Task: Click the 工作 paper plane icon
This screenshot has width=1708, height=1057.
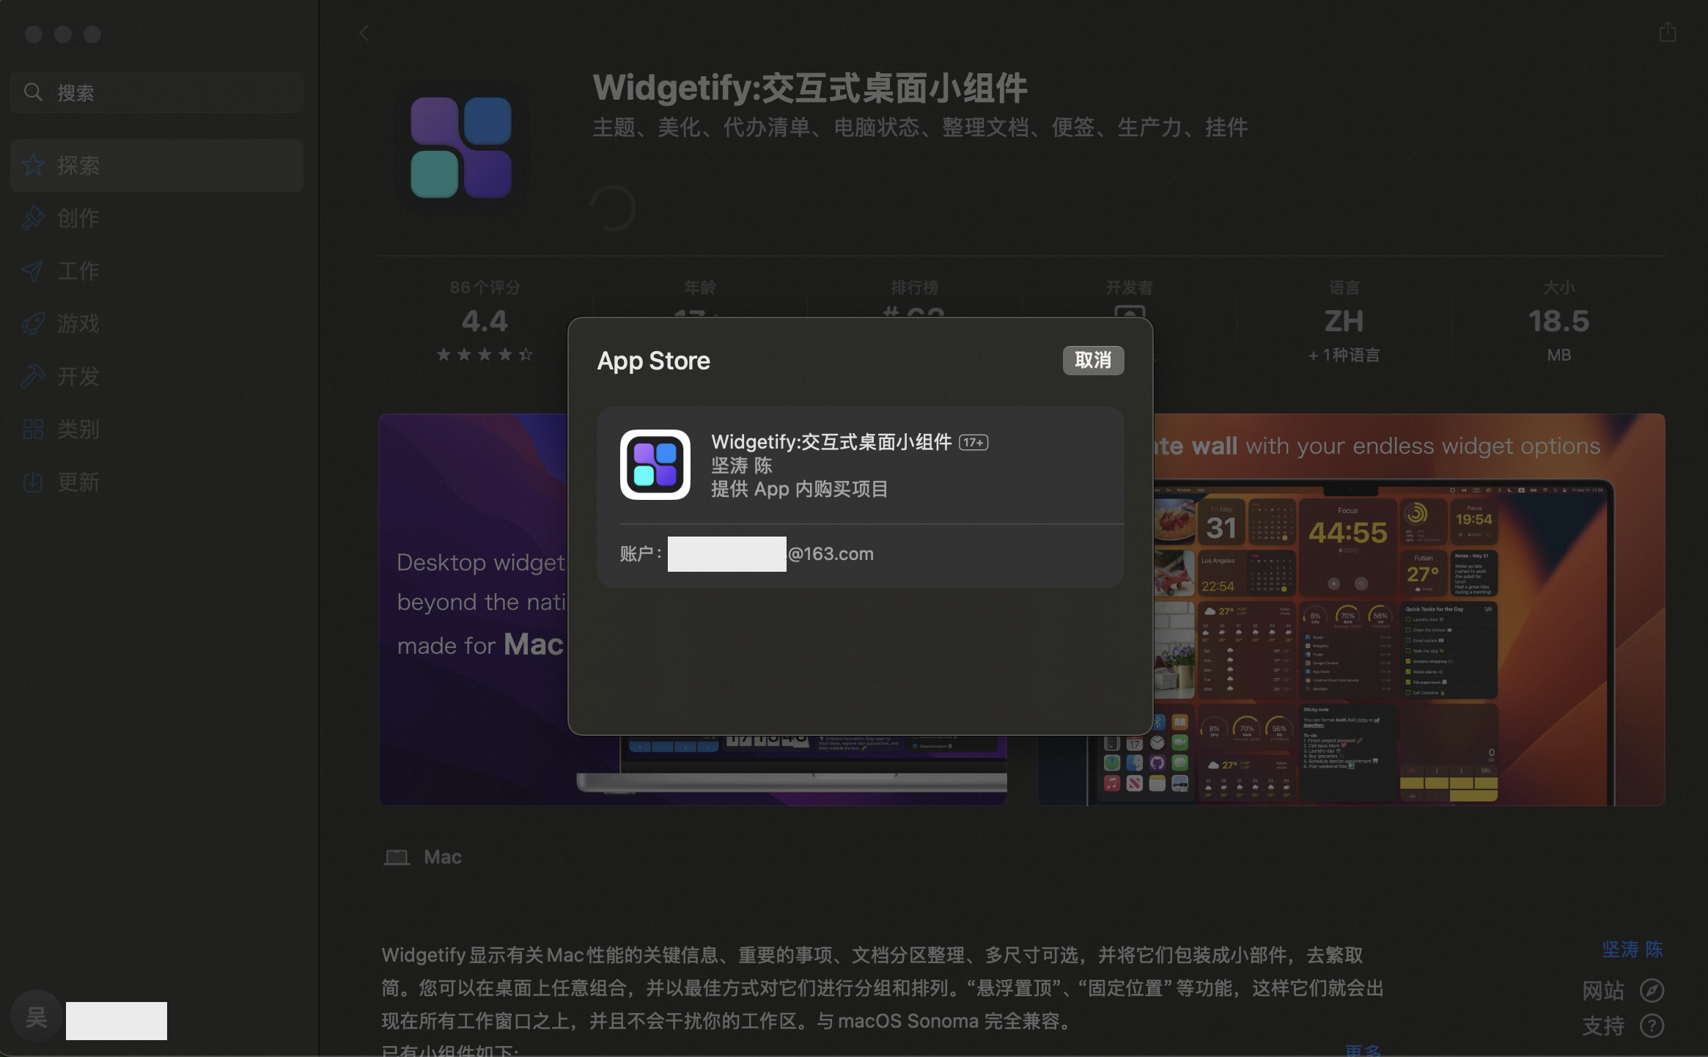Action: coord(32,271)
